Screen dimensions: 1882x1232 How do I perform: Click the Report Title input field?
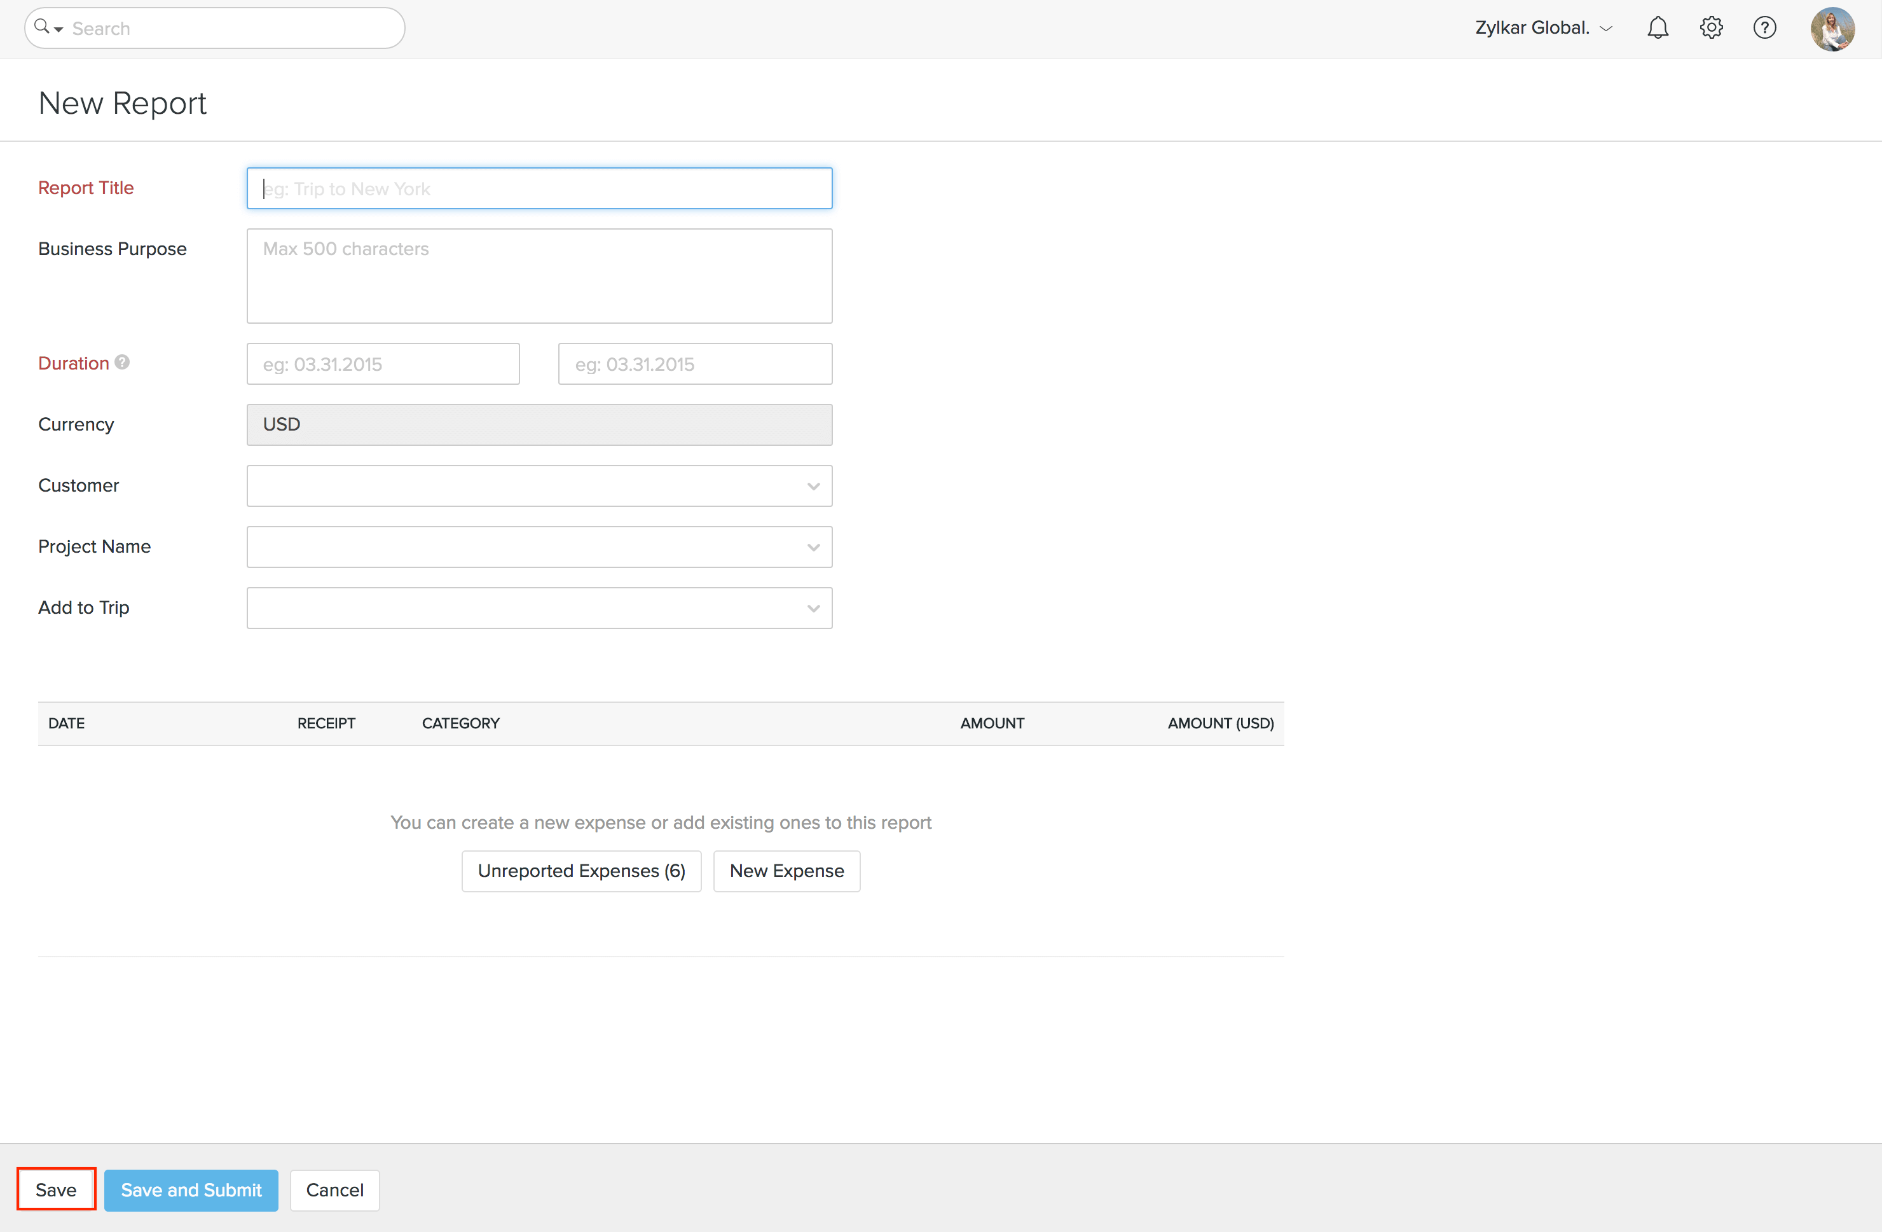(539, 188)
